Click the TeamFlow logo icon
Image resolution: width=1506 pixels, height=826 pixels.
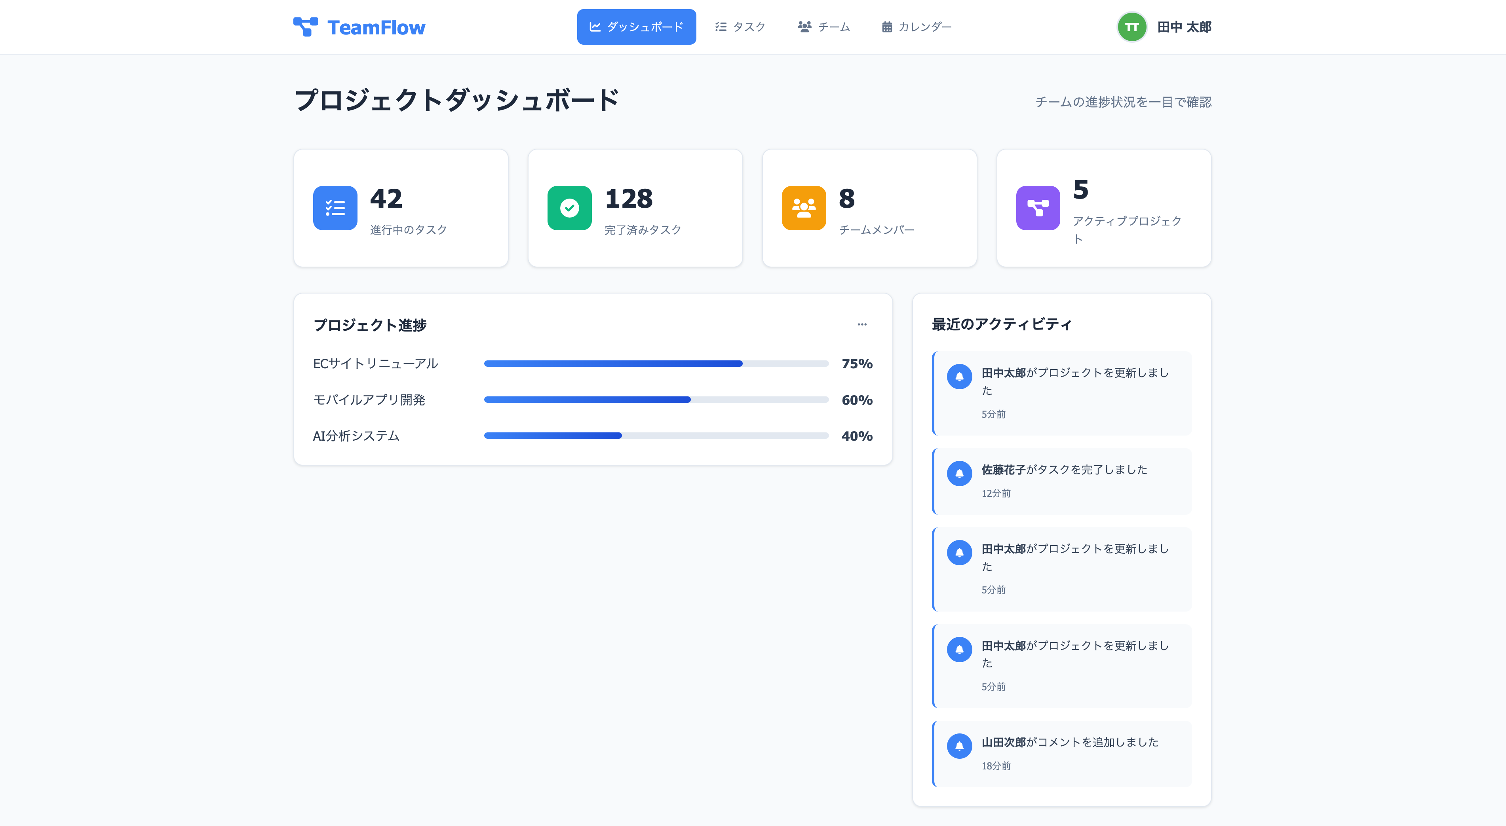pyautogui.click(x=305, y=27)
